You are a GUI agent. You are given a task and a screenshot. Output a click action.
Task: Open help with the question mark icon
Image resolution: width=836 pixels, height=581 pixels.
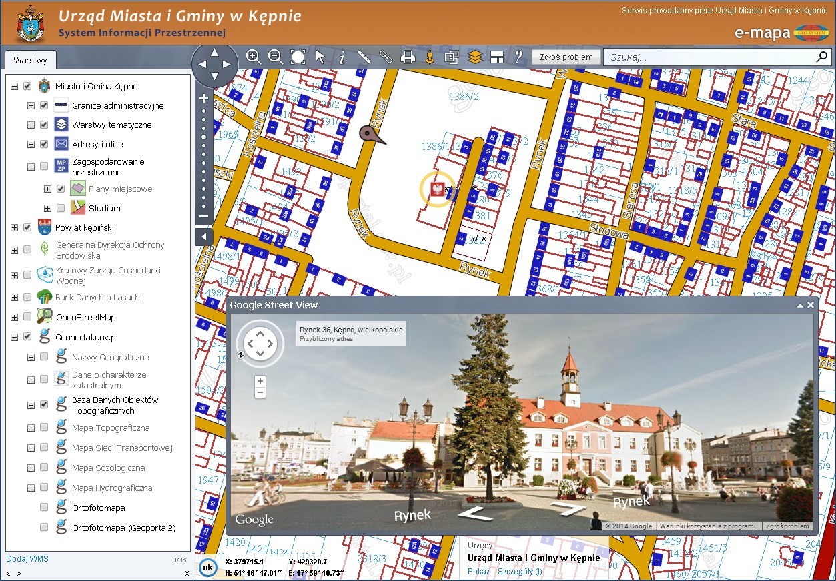[x=518, y=57]
